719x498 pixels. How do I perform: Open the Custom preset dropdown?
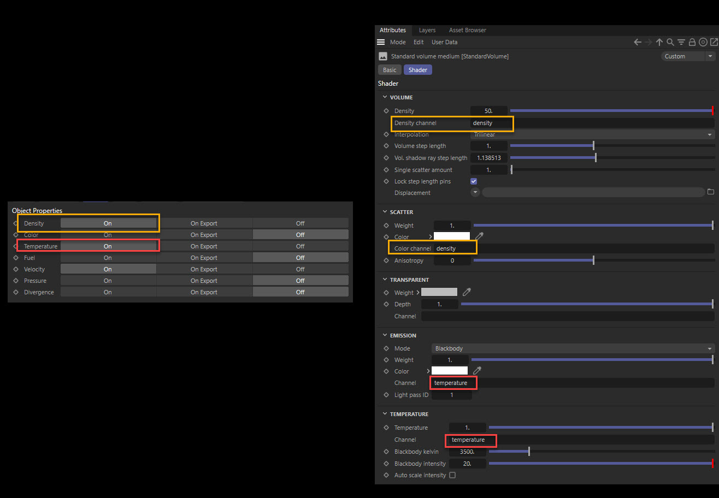tap(688, 56)
